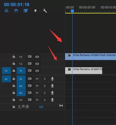This screenshot has width=116, height=125.
Task: Toggle track lock on A1
Action: point(14,79)
